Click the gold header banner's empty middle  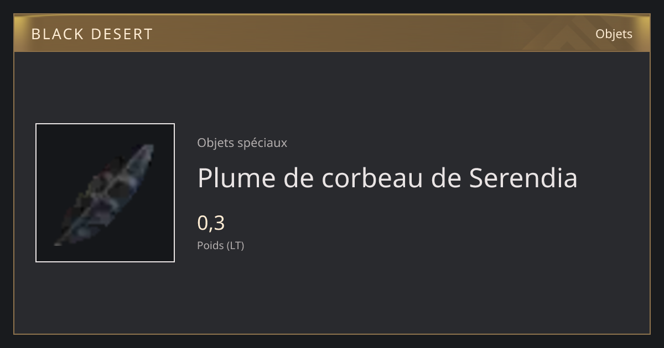click(x=343, y=34)
